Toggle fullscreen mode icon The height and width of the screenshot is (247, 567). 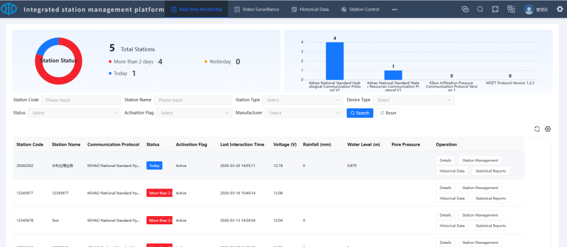[x=496, y=9]
